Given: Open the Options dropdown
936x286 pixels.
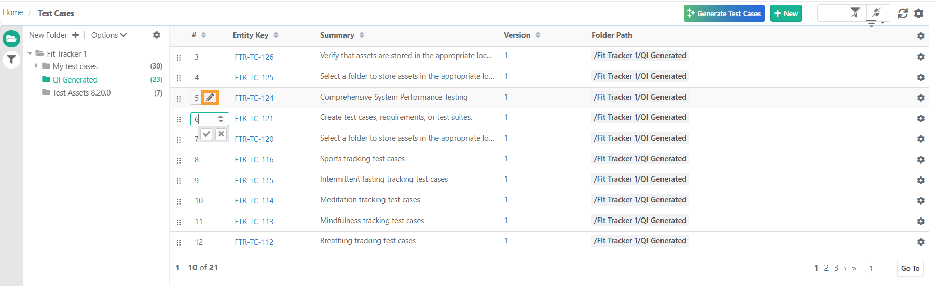Looking at the screenshot, I should [x=108, y=35].
